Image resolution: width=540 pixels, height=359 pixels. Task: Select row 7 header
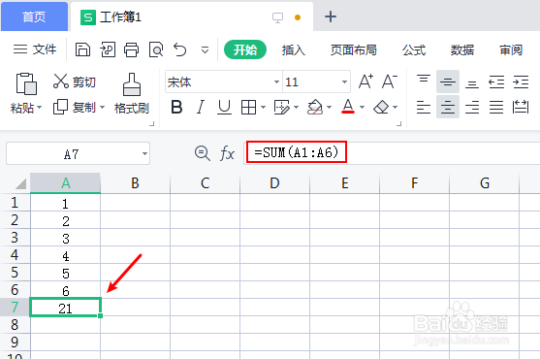click(15, 307)
